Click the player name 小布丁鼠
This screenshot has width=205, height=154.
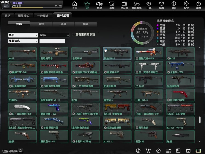pyautogui.click(x=16, y=6)
